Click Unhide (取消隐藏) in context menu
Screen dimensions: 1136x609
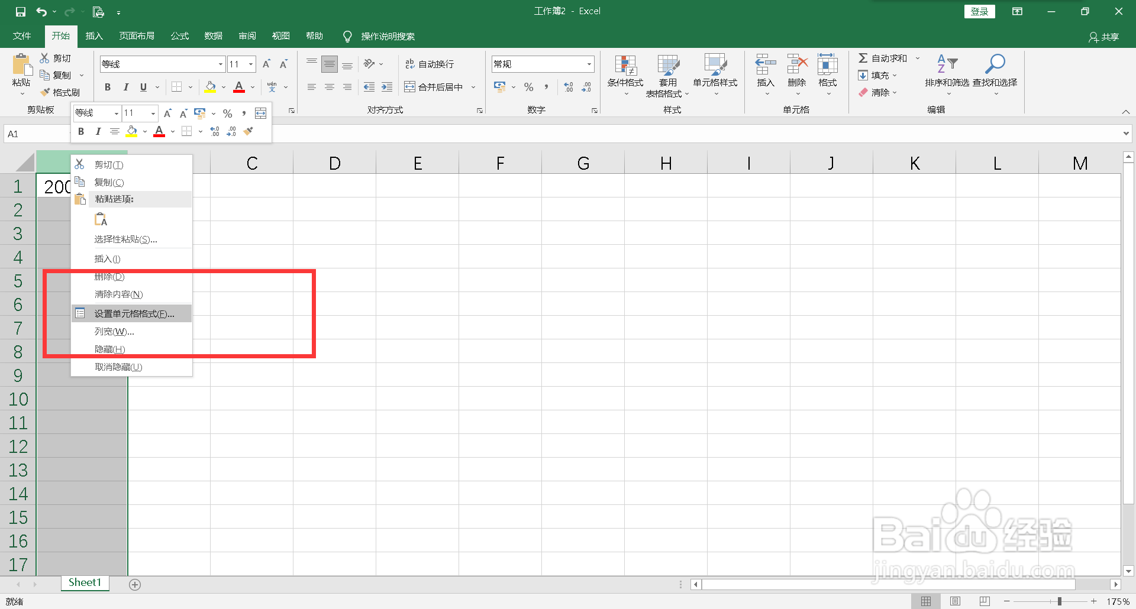pyautogui.click(x=132, y=367)
